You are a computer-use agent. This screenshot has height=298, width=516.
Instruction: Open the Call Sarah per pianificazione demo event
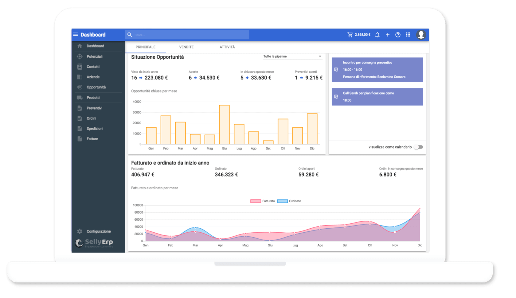(377, 97)
